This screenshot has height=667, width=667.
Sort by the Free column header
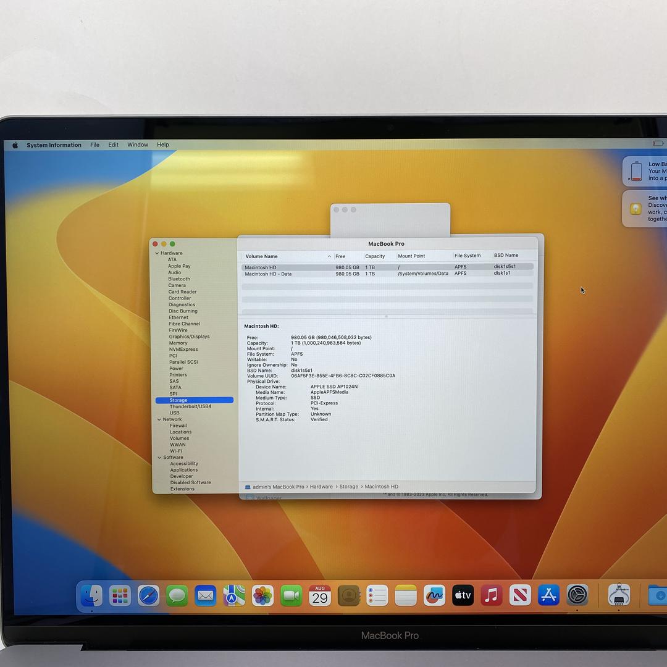click(340, 256)
